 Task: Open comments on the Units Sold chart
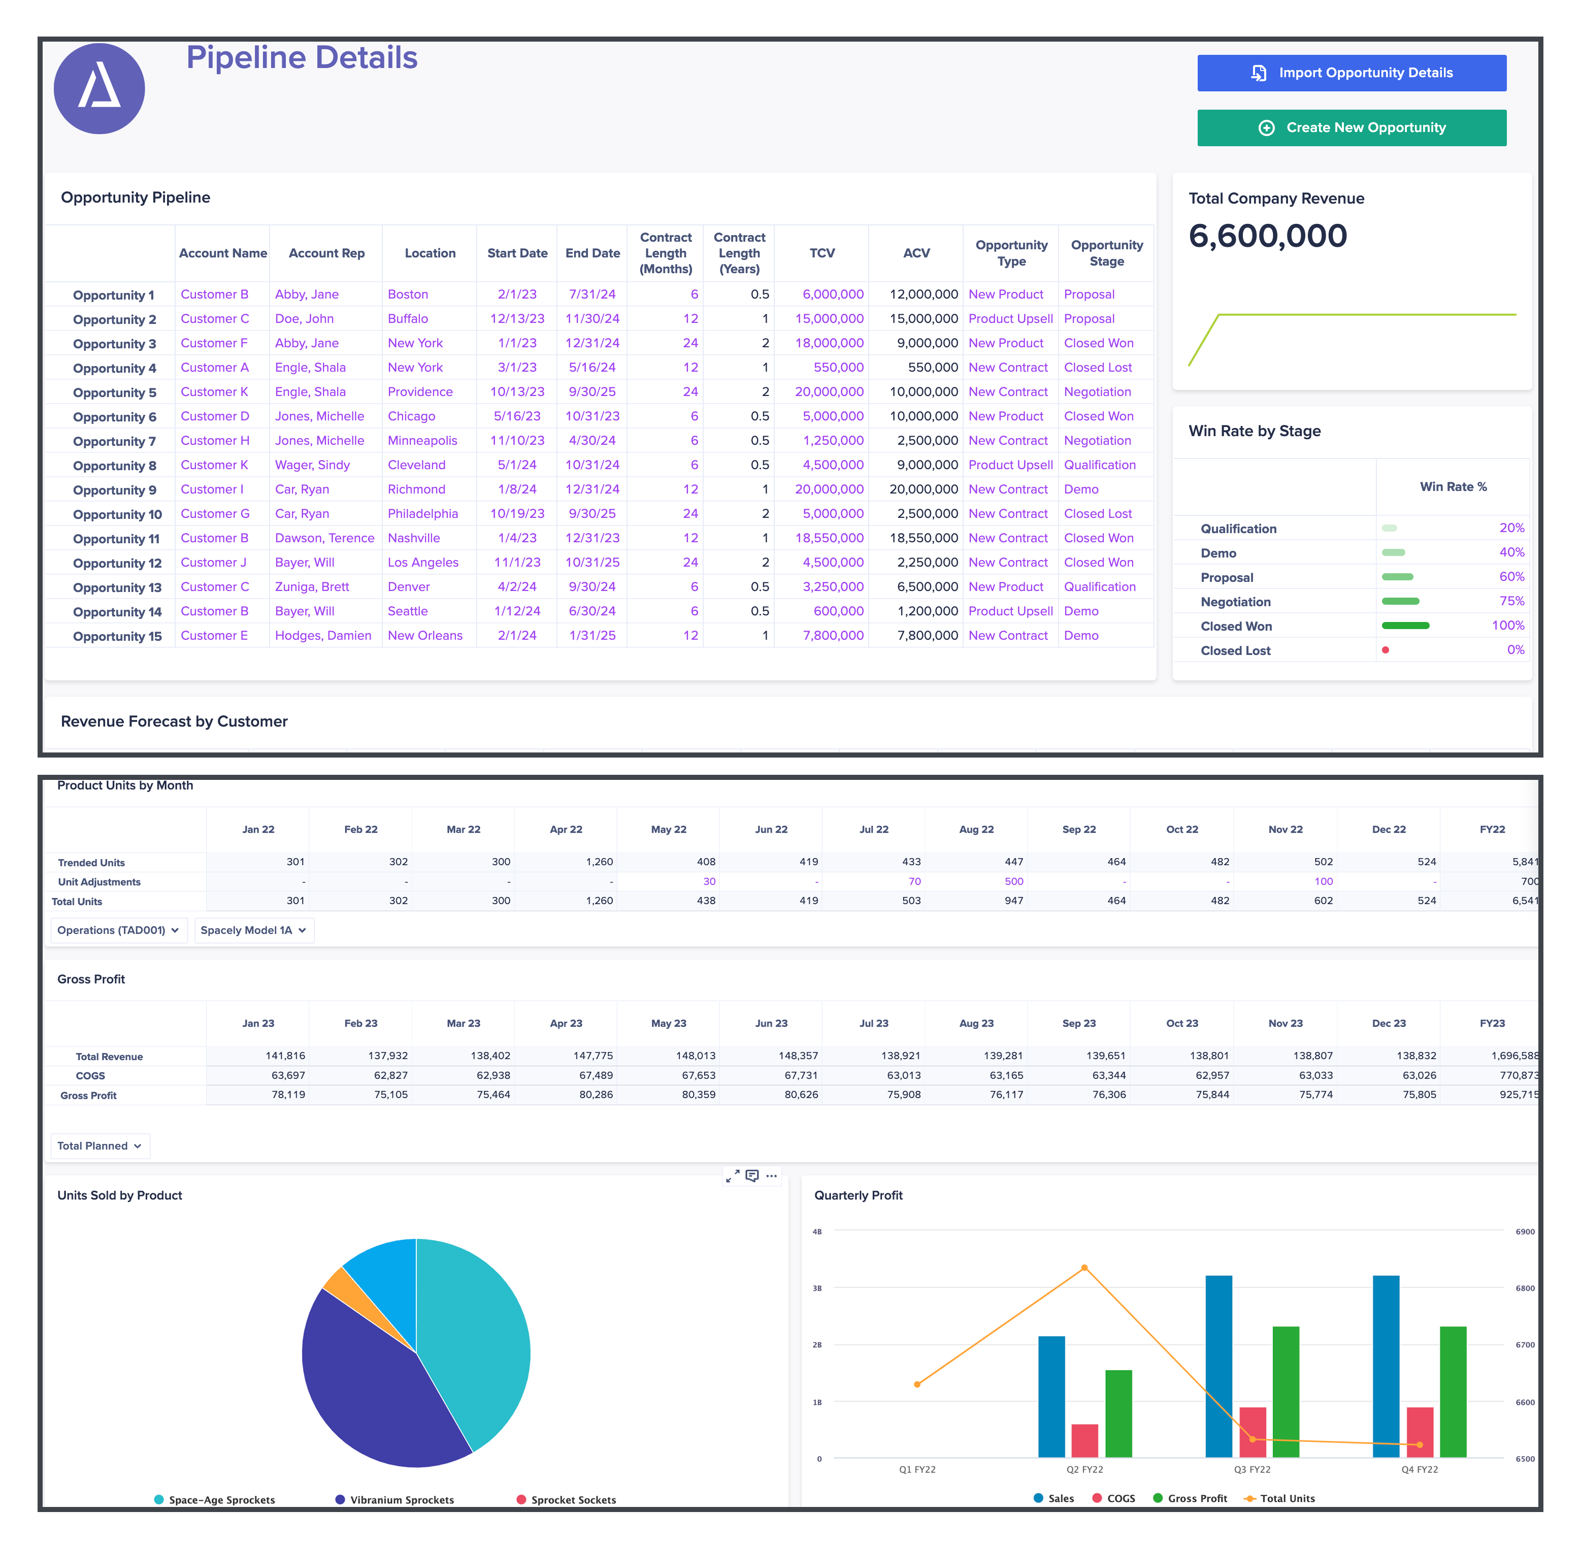(x=752, y=1176)
